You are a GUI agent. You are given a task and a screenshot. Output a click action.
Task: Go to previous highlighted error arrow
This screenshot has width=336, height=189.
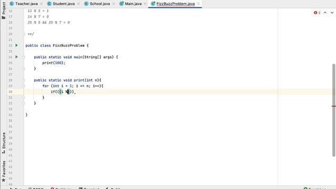tap(325, 13)
